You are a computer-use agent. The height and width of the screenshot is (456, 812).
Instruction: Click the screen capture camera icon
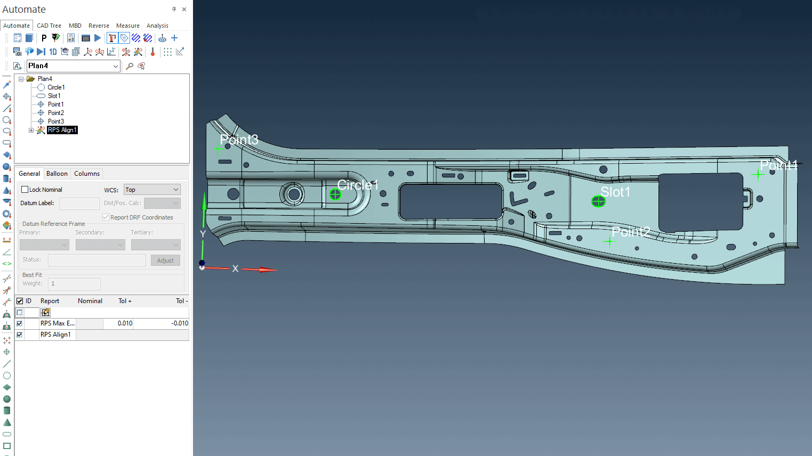(x=18, y=52)
